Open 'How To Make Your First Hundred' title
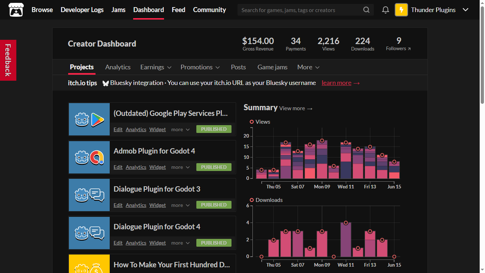The image size is (485, 273). (x=172, y=265)
